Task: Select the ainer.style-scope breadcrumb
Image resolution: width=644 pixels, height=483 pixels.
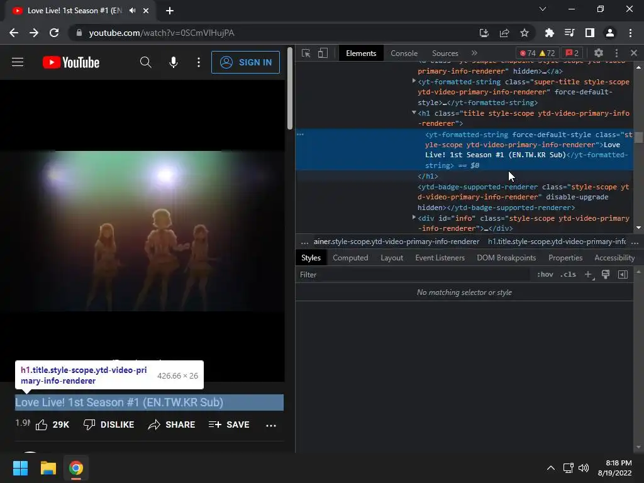Action: point(396,241)
